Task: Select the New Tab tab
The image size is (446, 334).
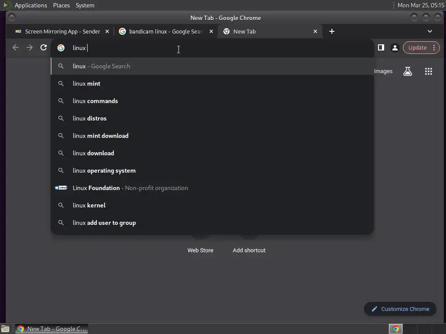Action: (x=270, y=31)
